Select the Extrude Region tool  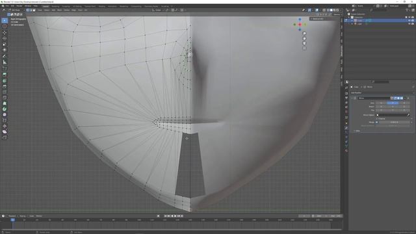point(5,75)
